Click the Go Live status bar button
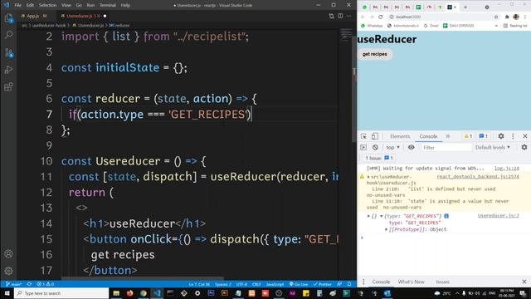 tap(299, 284)
